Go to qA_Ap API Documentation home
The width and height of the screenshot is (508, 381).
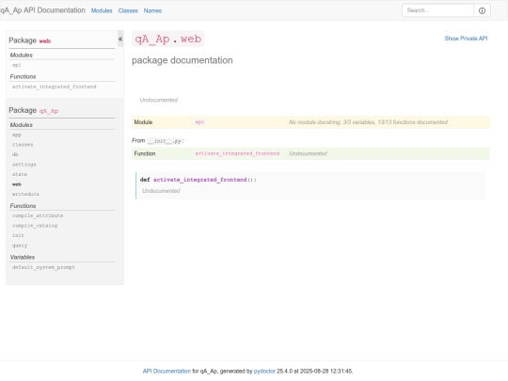tap(42, 10)
